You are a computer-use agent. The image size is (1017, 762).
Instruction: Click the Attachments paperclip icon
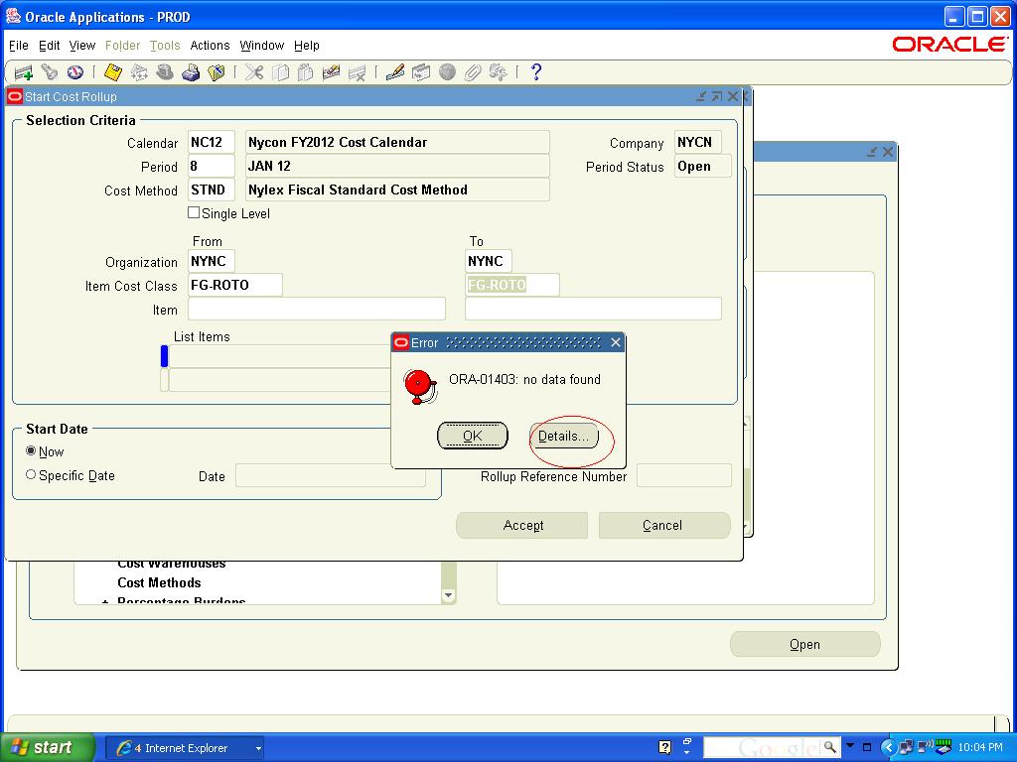(473, 72)
